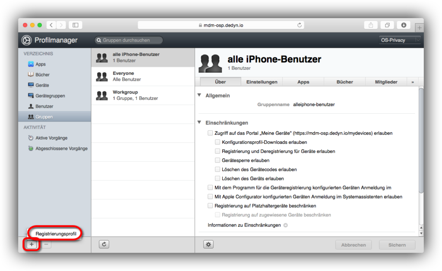Image resolution: width=442 pixels, height=271 pixels.
Task: Show more tabs via » chevron
Action: (413, 82)
